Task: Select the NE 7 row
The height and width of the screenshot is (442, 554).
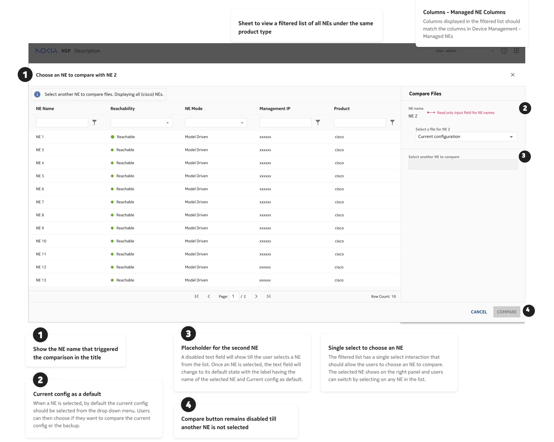Action: 215,202
